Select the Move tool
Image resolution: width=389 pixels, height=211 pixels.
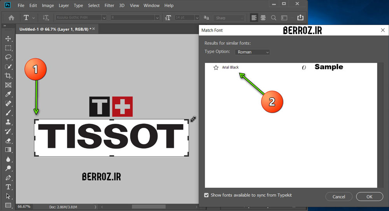8,39
